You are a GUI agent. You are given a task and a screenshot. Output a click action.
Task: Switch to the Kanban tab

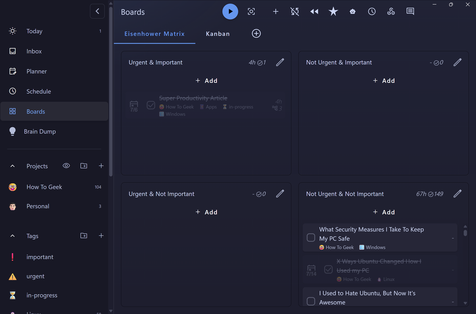[x=218, y=34]
